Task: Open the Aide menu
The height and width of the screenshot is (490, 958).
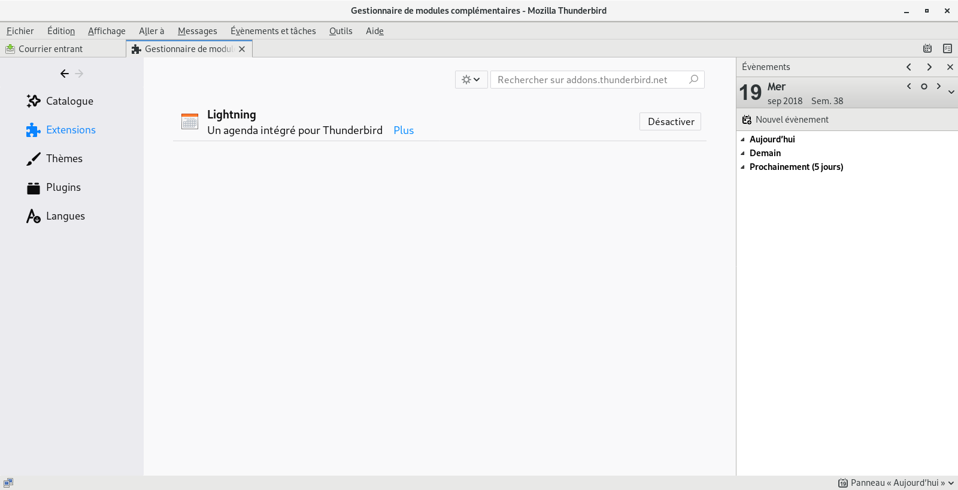Action: pyautogui.click(x=375, y=31)
